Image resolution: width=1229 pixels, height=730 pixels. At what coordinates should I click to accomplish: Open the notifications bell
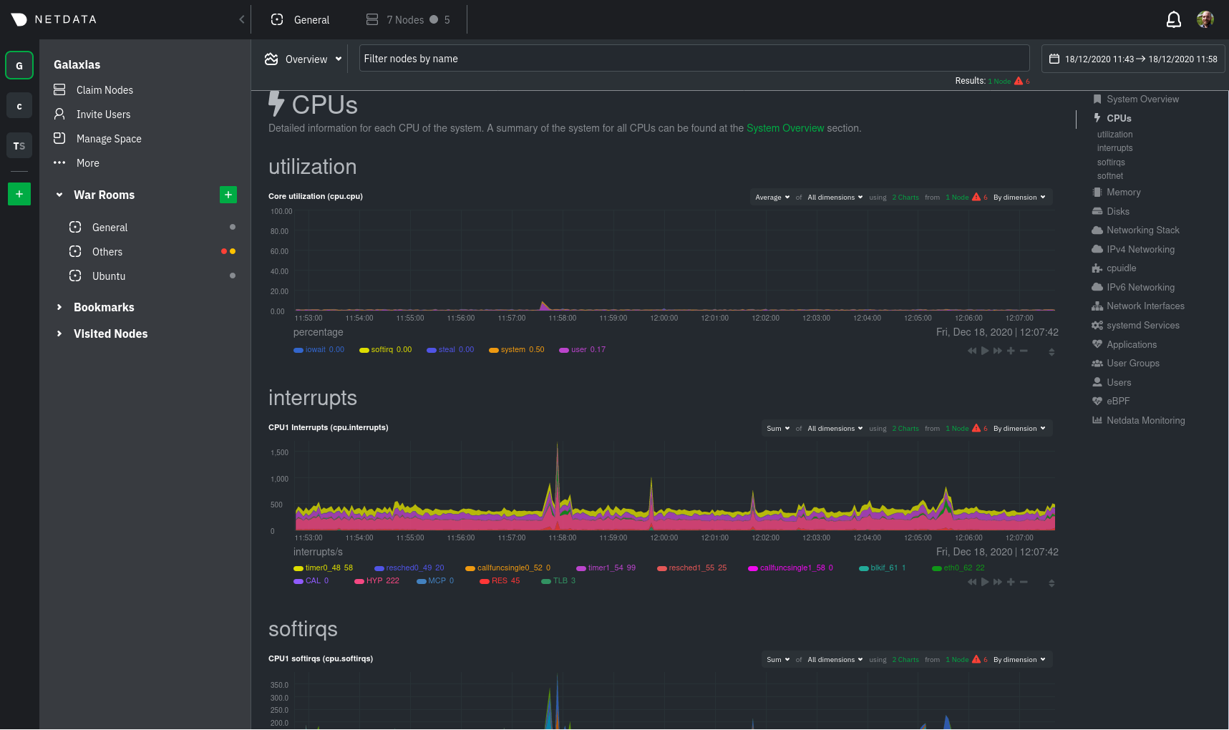[1173, 19]
